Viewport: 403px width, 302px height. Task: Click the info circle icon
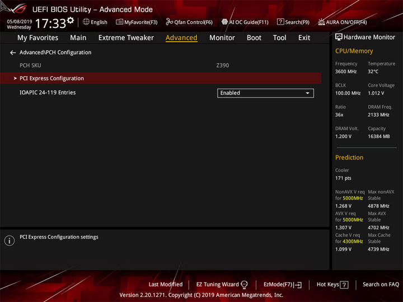point(10,240)
